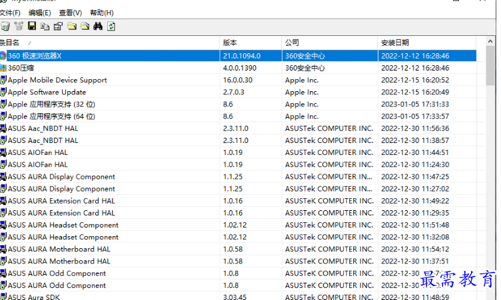Image resolution: width=501 pixels, height=300 pixels.
Task: Click the first yellow open-folder toolbar icon
Action: click(71, 26)
